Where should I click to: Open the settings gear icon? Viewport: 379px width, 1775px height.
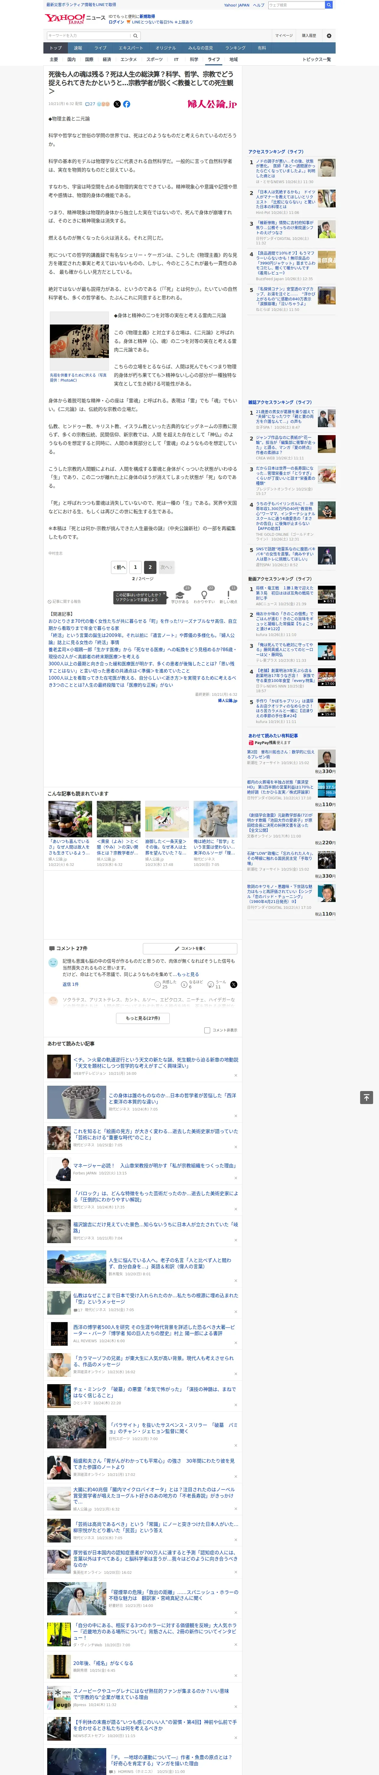[329, 36]
